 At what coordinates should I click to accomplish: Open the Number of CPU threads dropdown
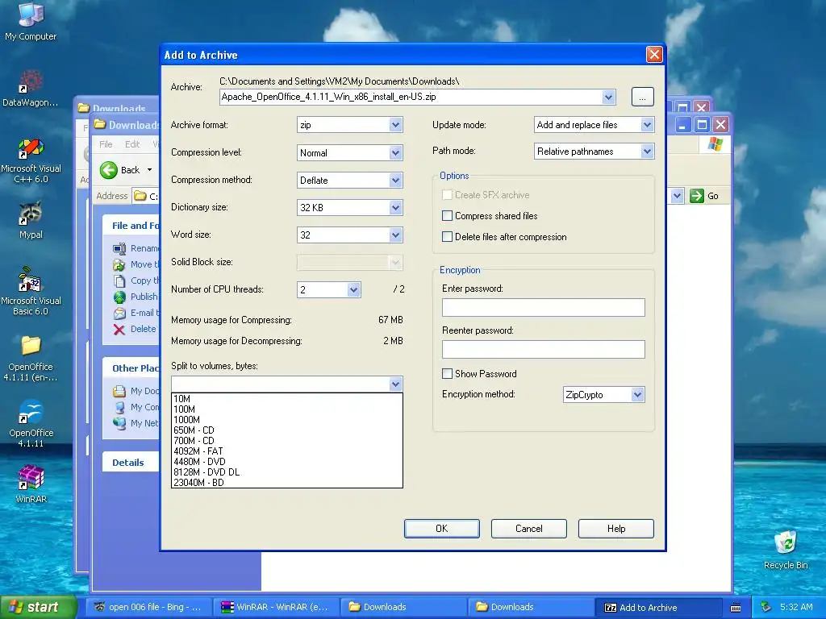[x=354, y=289]
